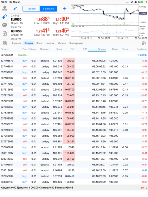Open the EURUSD M15 chart

coord(105,15)
